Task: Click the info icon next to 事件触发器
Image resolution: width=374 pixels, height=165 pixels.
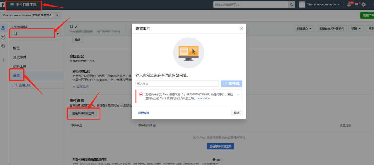Action: [x=154, y=125]
